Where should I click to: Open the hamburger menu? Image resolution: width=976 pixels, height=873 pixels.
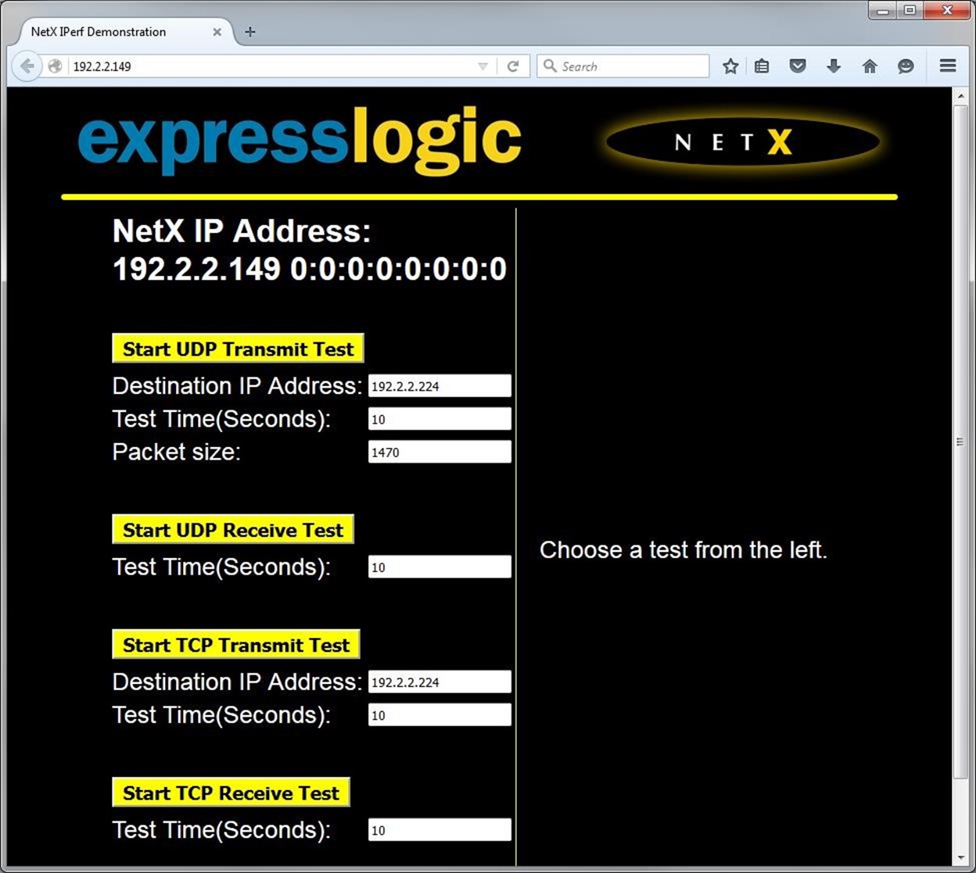pyautogui.click(x=947, y=66)
